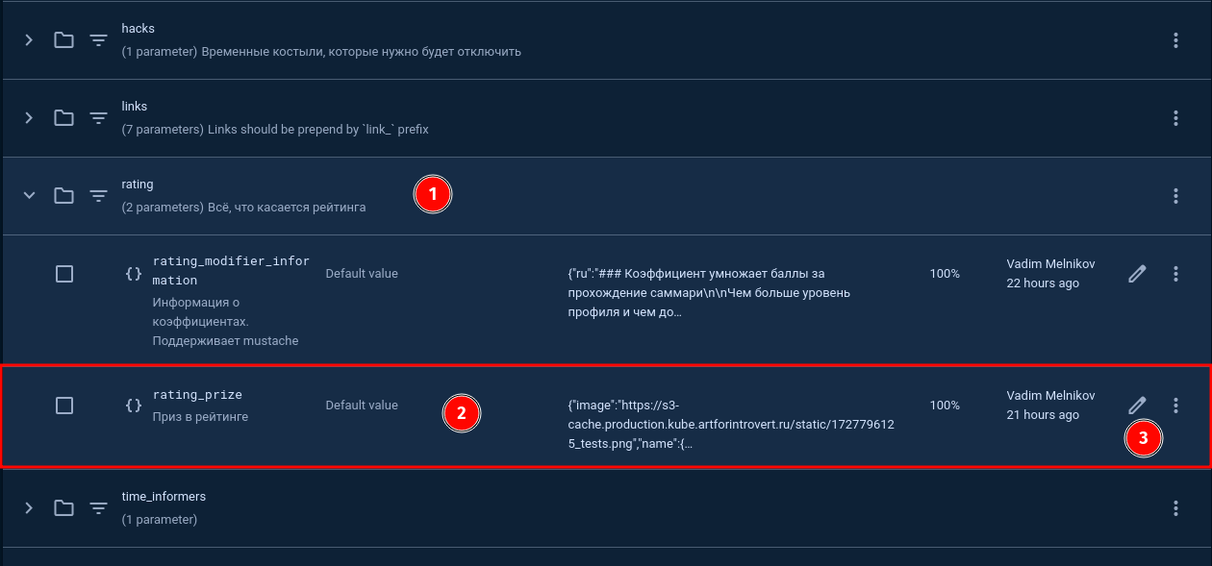This screenshot has height=566, width=1212.
Task: Open the folder icon next to hacks
Action: [63, 39]
